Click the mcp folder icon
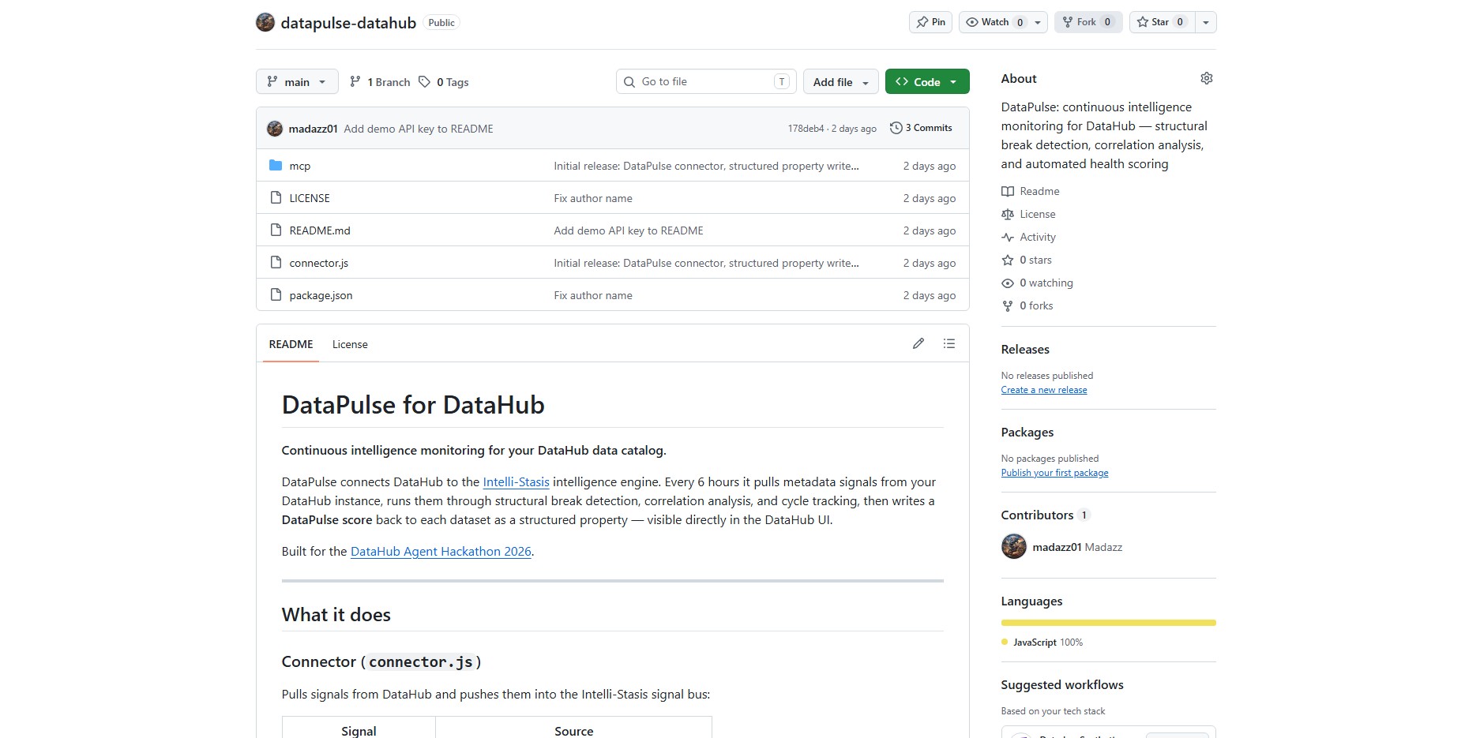This screenshot has height=738, width=1480. click(x=276, y=165)
